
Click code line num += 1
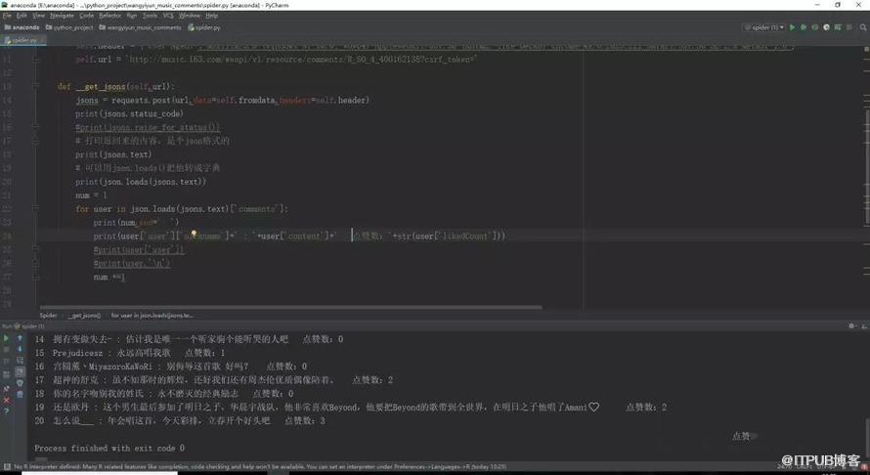point(109,277)
